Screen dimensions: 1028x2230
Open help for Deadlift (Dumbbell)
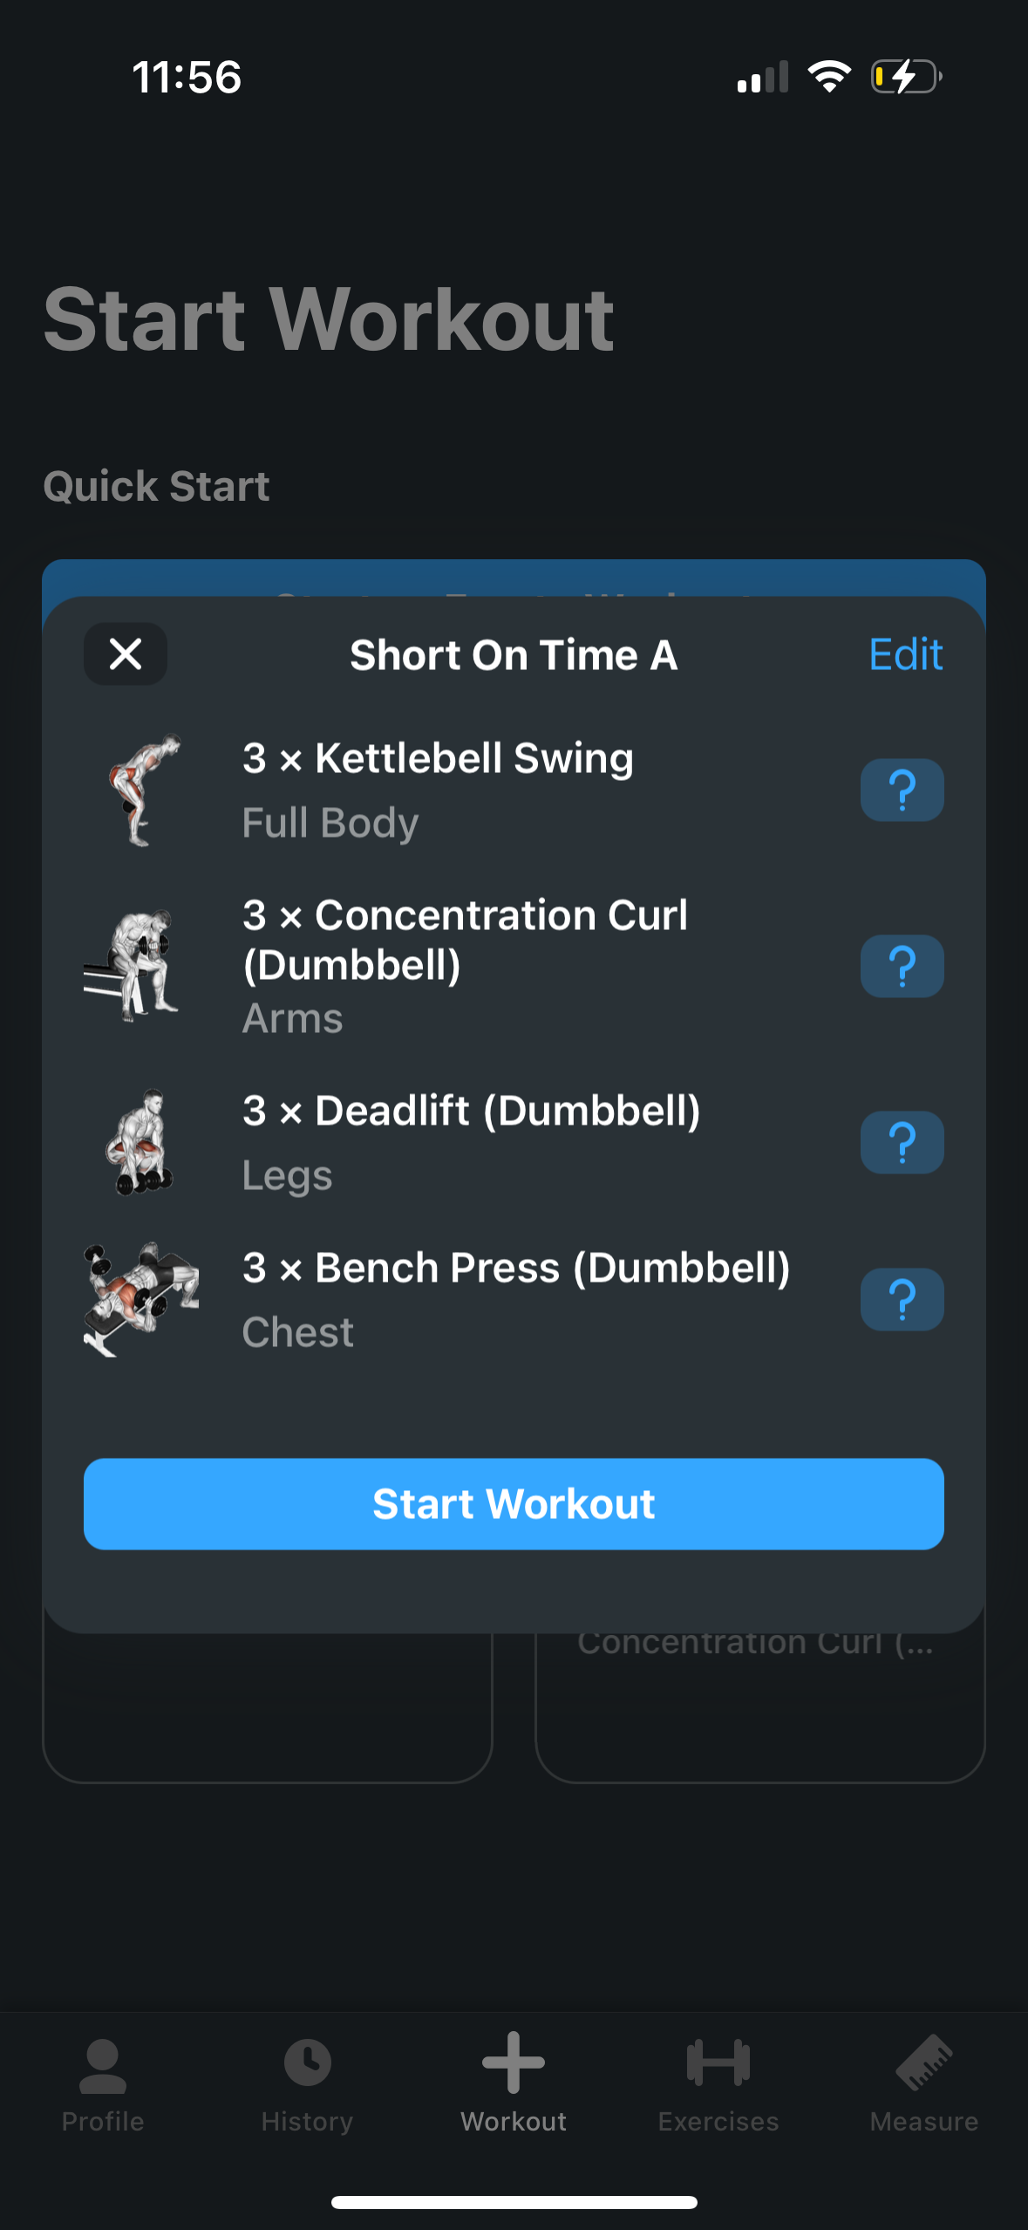[902, 1143]
